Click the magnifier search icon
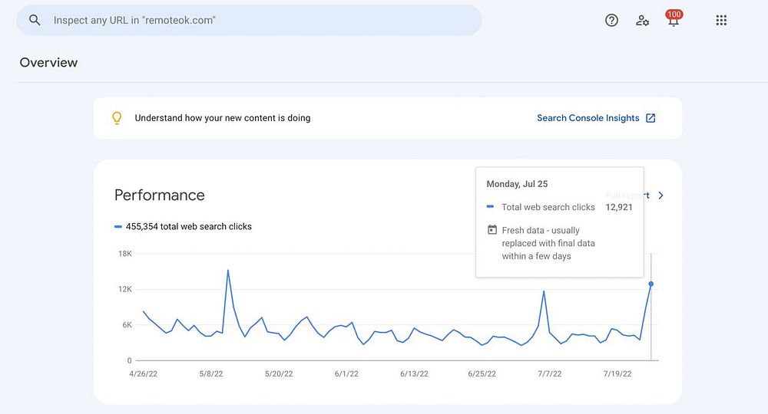This screenshot has width=768, height=414. (x=35, y=21)
